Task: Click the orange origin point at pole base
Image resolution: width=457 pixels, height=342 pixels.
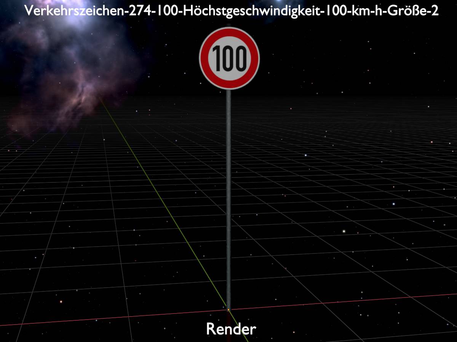Action: coord(228,310)
